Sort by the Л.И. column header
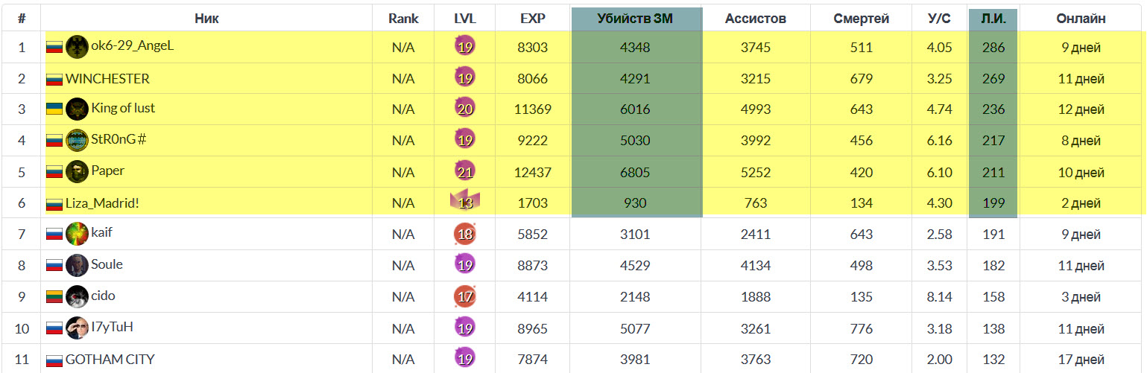 pyautogui.click(x=993, y=19)
